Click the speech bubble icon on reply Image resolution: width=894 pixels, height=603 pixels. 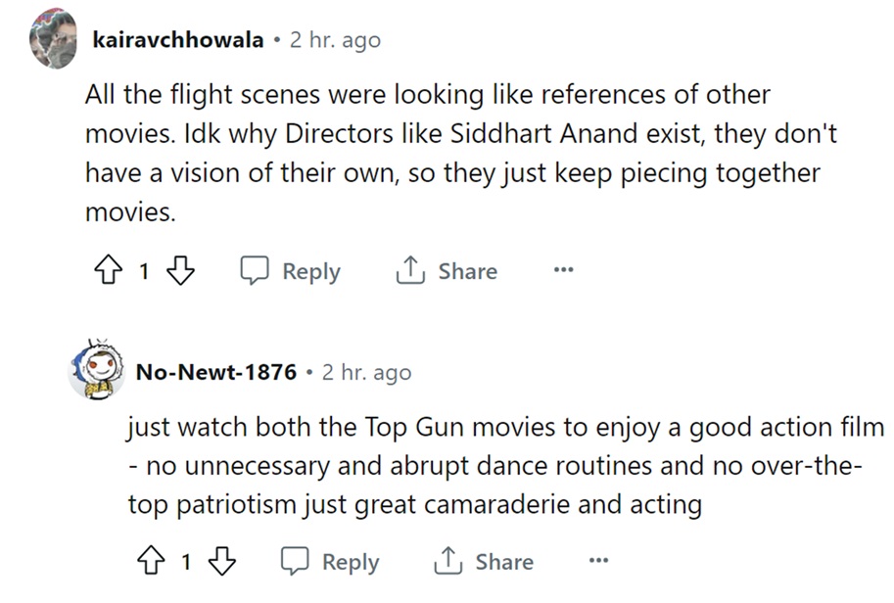(295, 562)
